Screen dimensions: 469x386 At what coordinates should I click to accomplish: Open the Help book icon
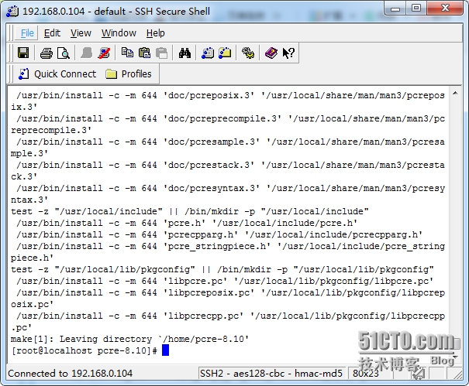(x=271, y=53)
